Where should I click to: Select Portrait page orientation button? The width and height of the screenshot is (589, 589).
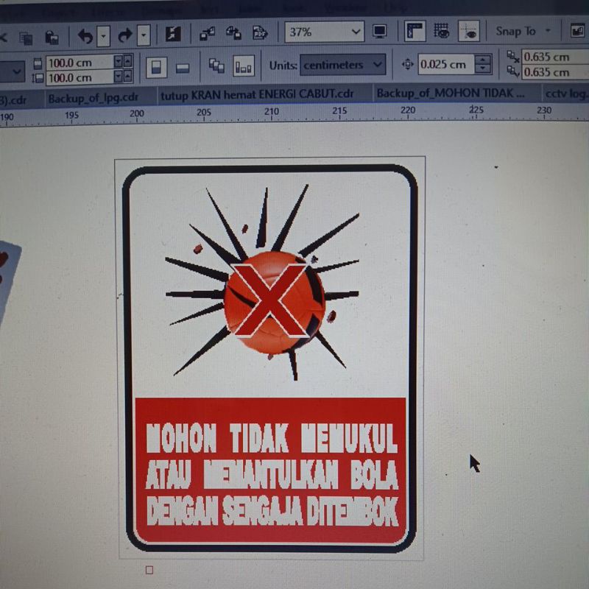(155, 68)
